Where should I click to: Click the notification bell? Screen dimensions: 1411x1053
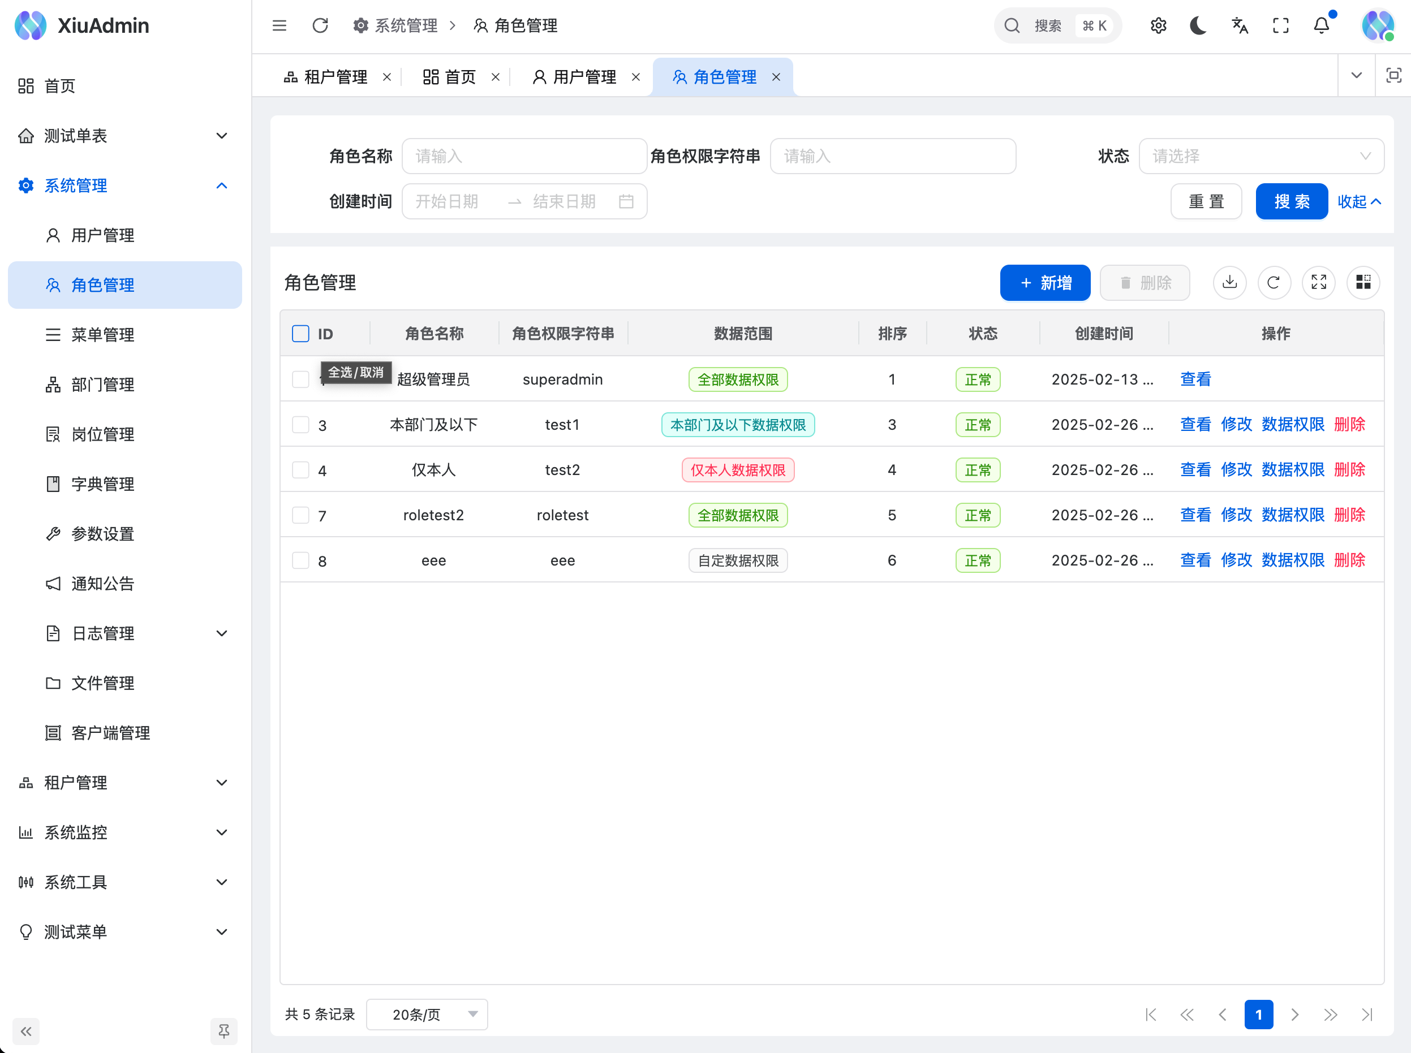1322,25
